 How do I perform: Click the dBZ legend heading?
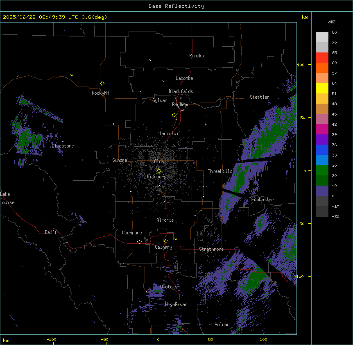coord(332,22)
